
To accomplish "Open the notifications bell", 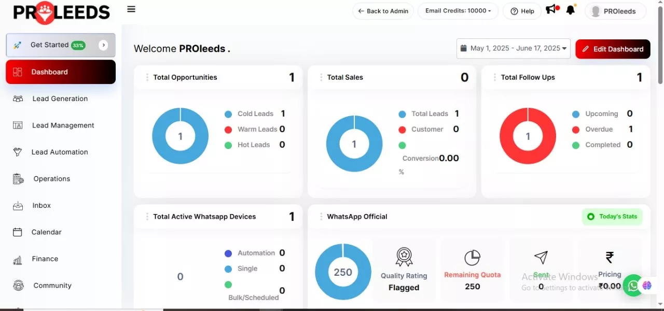I will (571, 10).
